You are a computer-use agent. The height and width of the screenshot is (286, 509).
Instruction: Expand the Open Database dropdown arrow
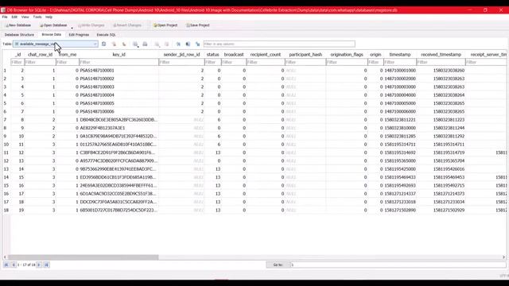[x=72, y=27]
